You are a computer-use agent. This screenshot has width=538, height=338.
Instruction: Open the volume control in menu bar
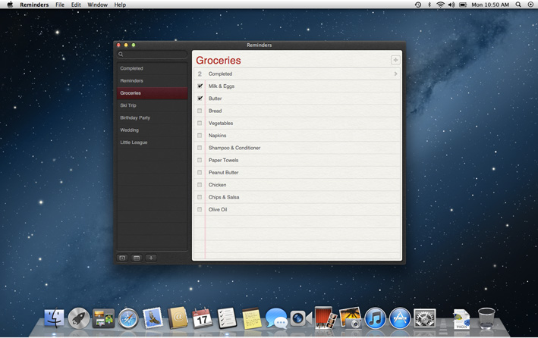[451, 5]
